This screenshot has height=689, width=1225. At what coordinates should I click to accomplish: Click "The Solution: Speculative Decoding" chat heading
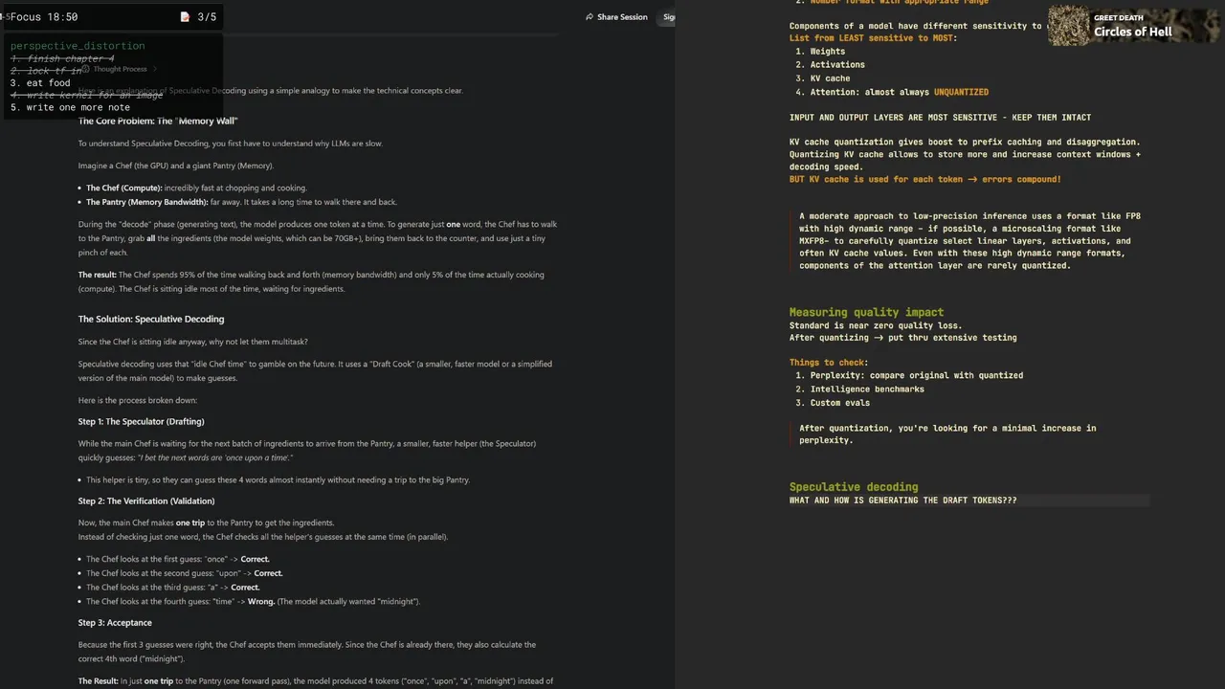(151, 319)
